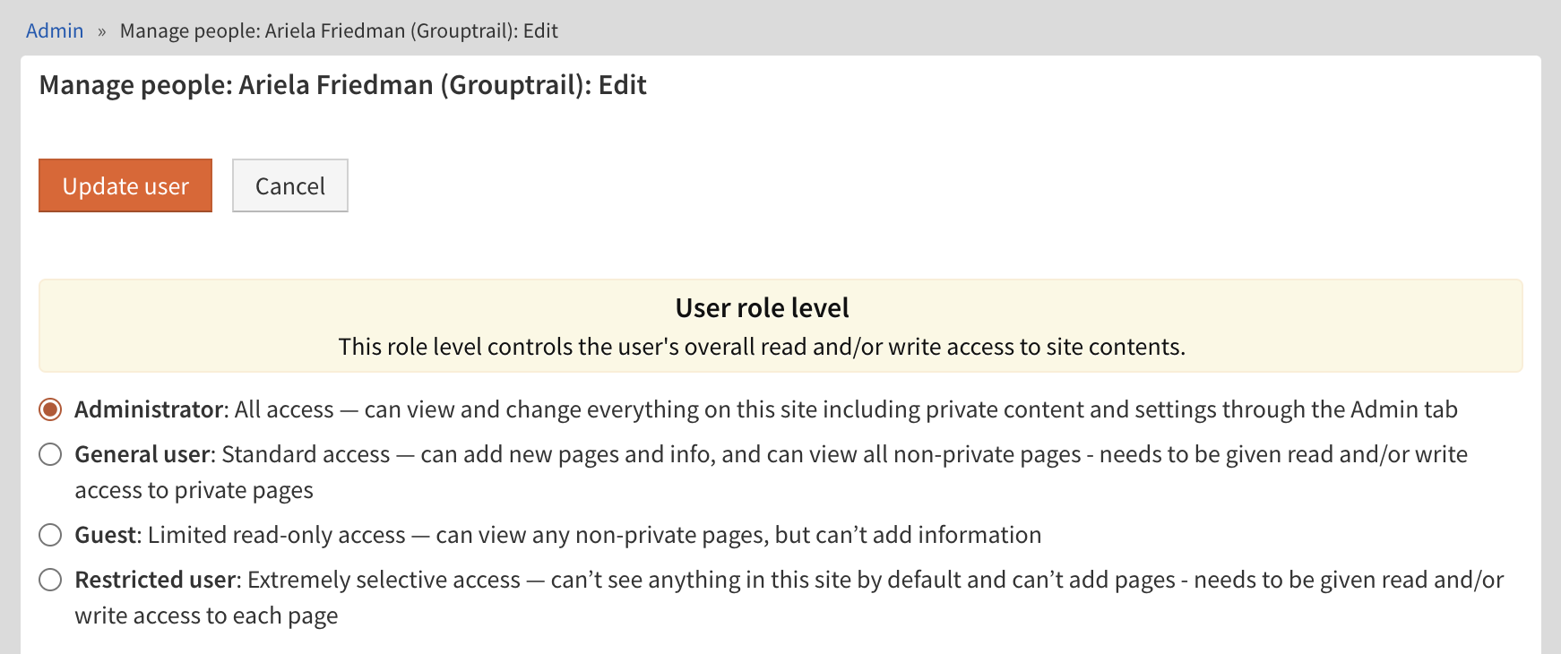Click the page title "Manage people" heading

click(x=342, y=85)
